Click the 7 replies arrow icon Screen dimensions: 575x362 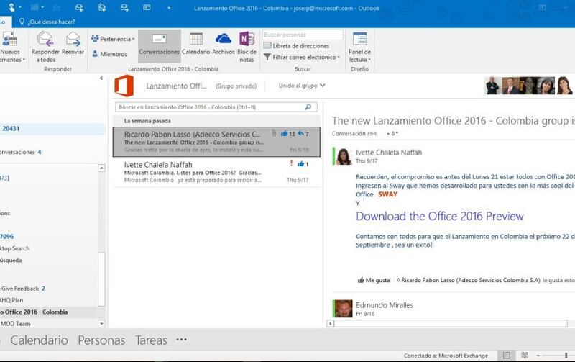click(300, 134)
